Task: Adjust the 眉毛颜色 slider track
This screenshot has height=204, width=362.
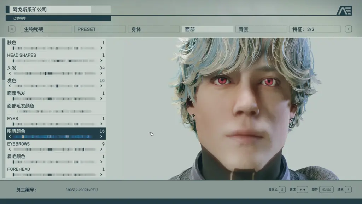Action: pos(54,162)
